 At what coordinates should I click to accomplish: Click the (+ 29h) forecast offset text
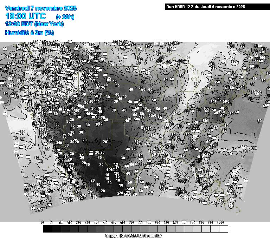tap(65, 17)
